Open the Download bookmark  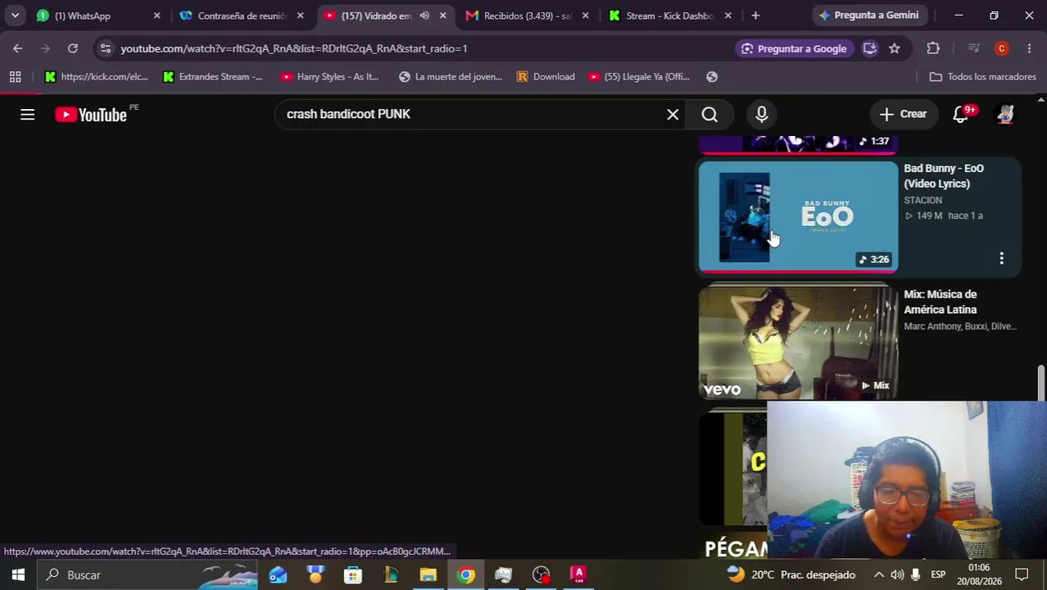[546, 76]
